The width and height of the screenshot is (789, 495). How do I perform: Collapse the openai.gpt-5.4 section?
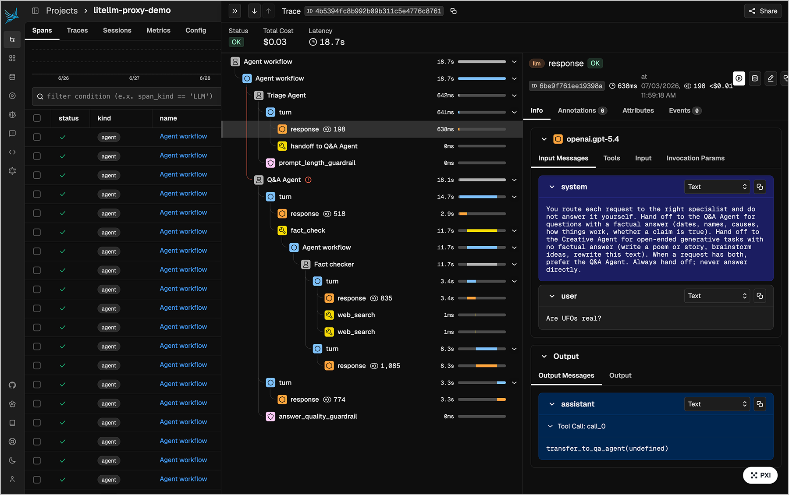[544, 139]
